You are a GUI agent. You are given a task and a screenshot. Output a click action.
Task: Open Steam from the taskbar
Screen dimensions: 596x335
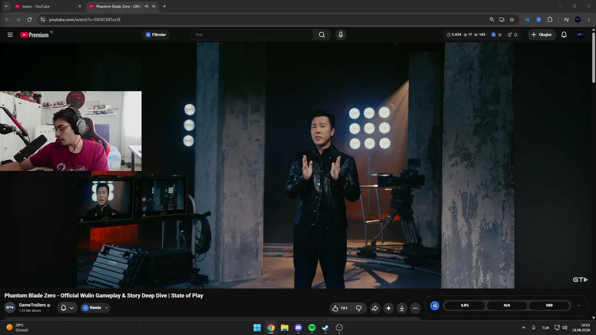tap(325, 328)
